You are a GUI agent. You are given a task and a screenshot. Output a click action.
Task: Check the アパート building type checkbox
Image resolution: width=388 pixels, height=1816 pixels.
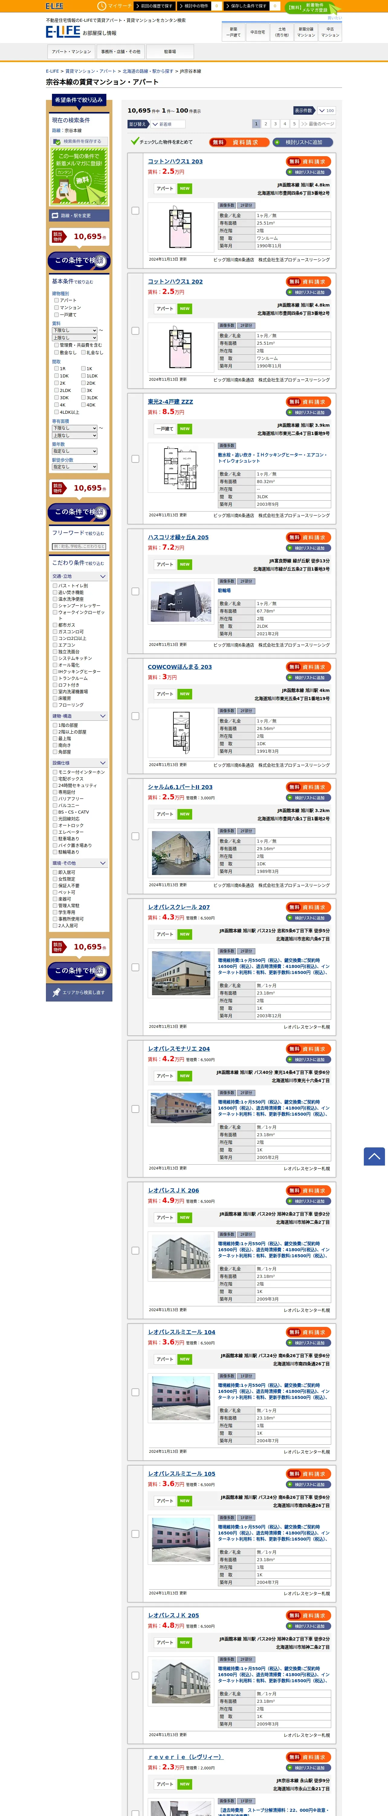tap(56, 300)
